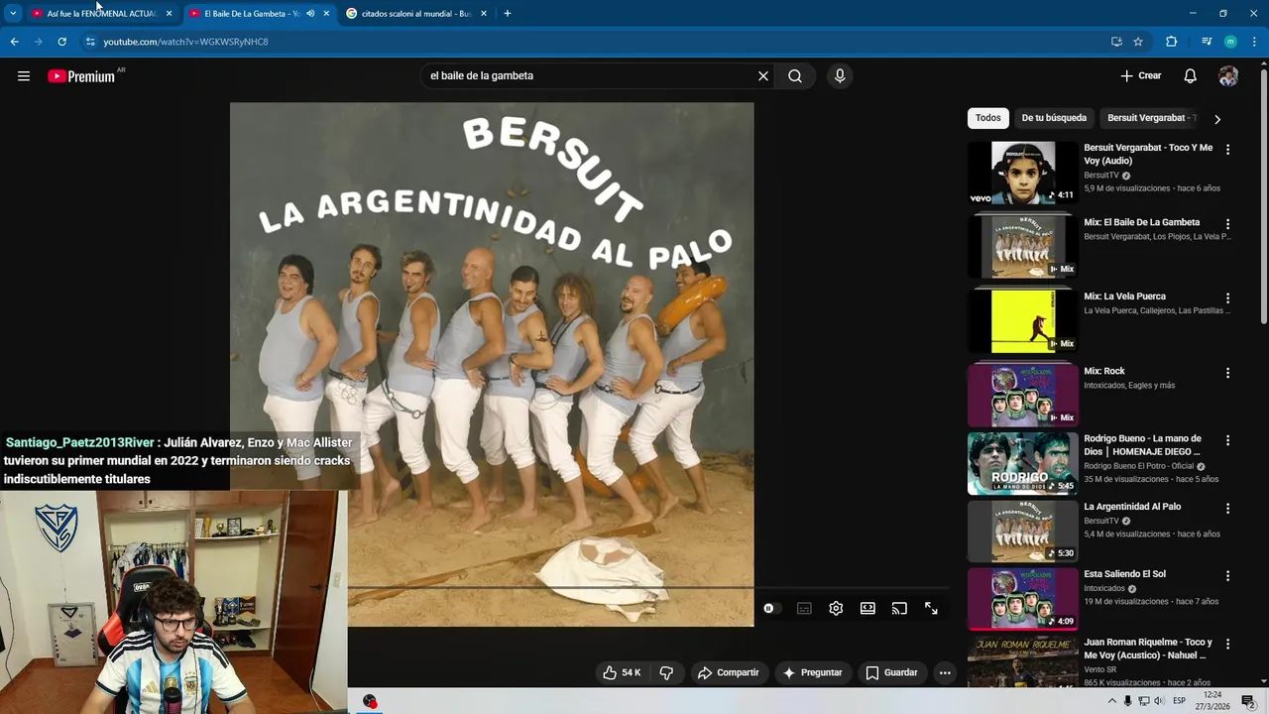1269x714 pixels.
Task: Open the title Esta Saliendo El Sol
Action: (1124, 574)
